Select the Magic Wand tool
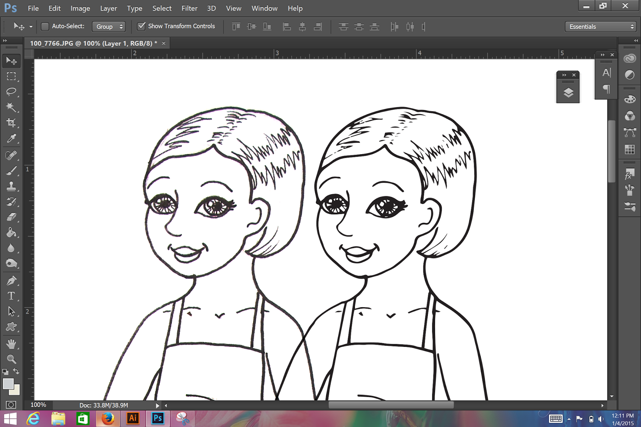 pyautogui.click(x=11, y=107)
